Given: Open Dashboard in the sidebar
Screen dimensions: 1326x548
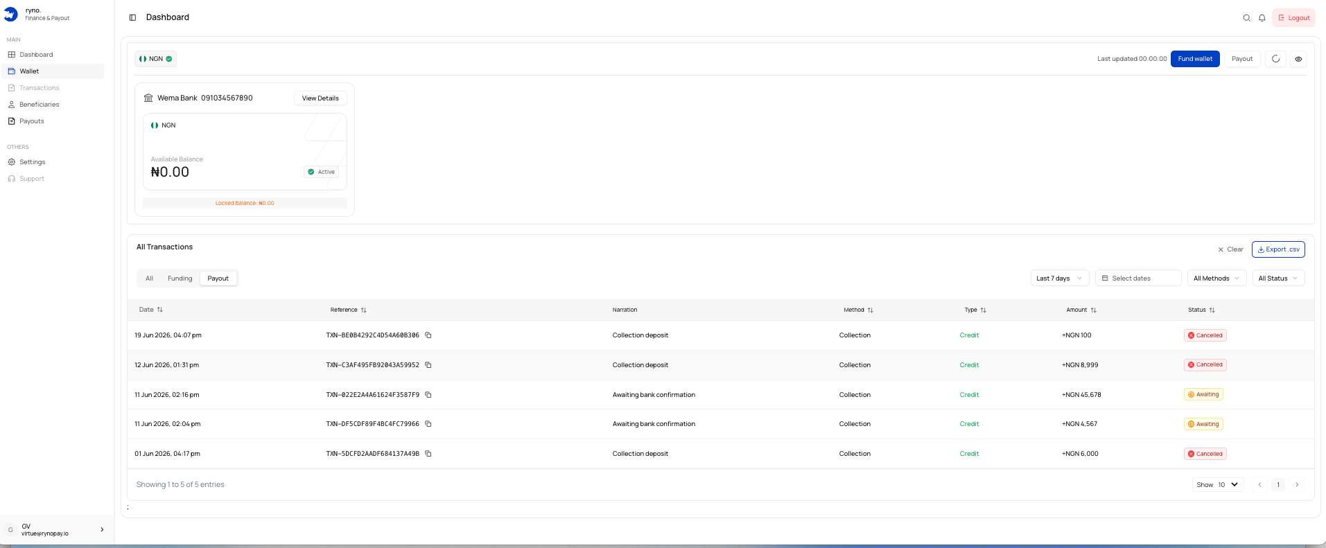Looking at the screenshot, I should coord(53,55).
